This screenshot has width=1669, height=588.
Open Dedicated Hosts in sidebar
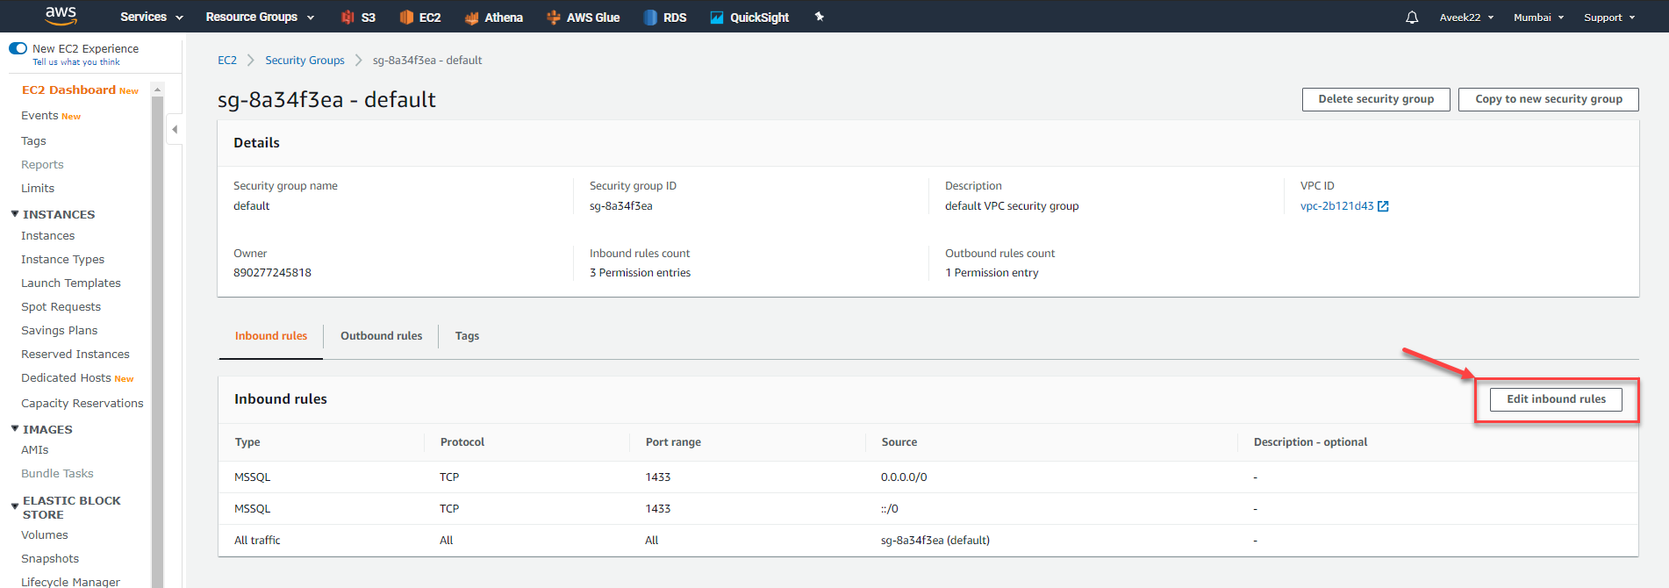coord(66,378)
